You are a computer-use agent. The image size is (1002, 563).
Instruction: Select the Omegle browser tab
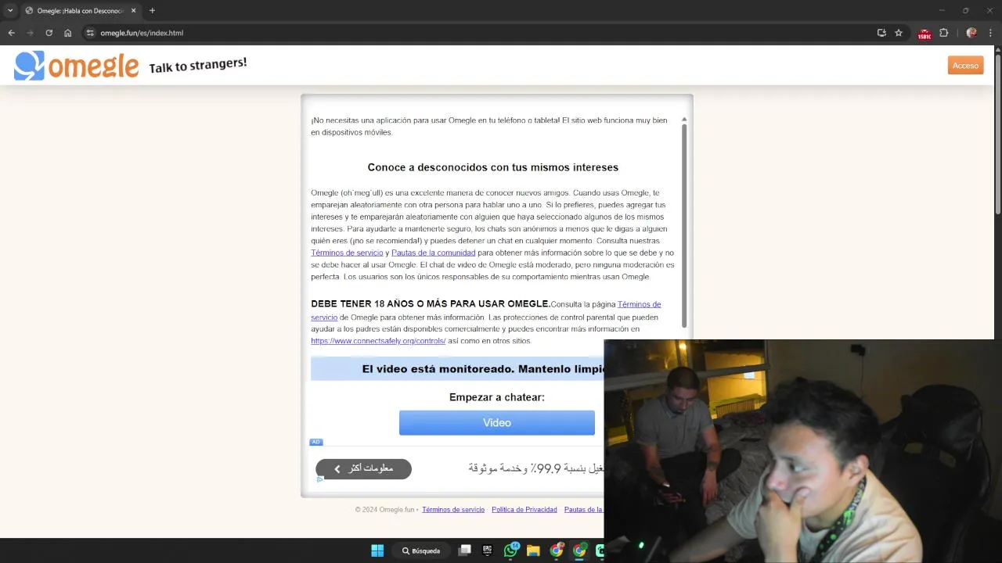pos(81,10)
